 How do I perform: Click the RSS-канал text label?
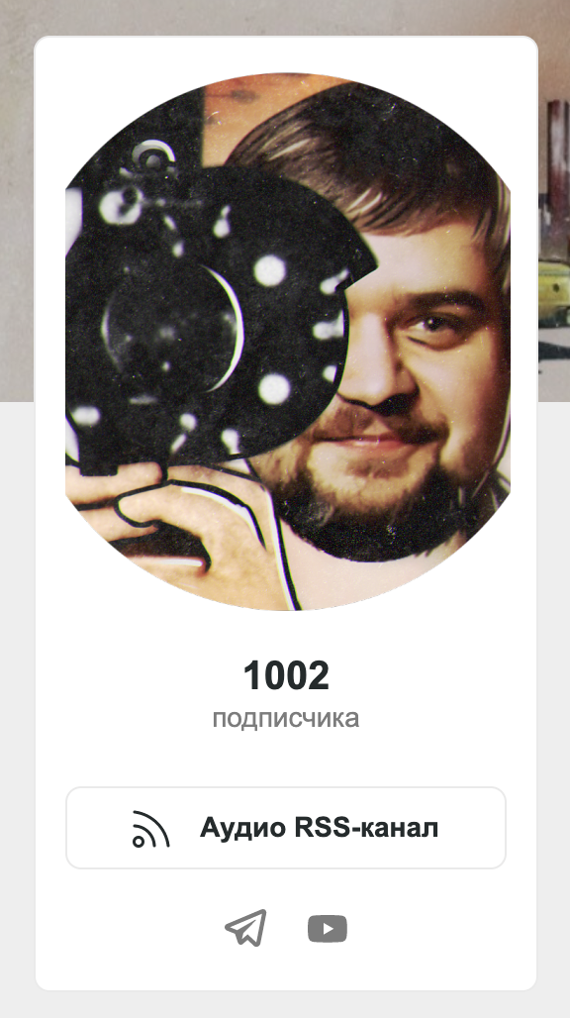pyautogui.click(x=366, y=828)
